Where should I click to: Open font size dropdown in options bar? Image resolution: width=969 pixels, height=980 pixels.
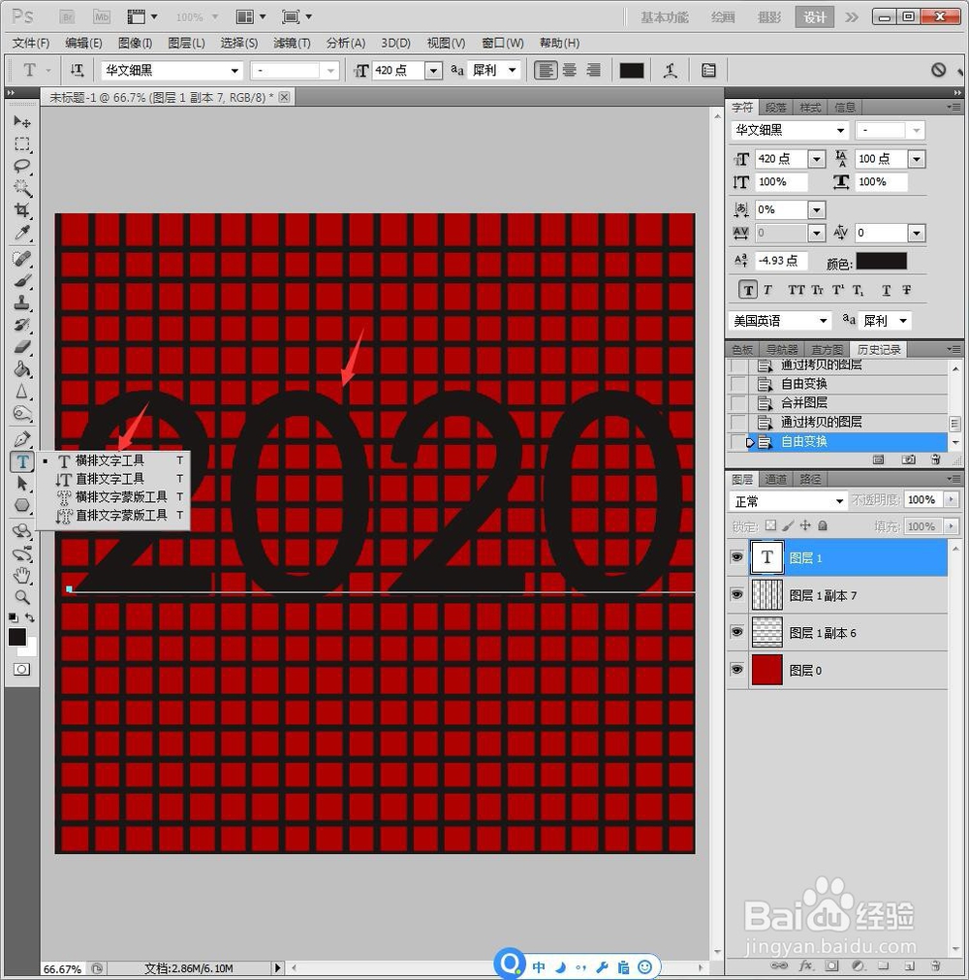click(x=433, y=71)
